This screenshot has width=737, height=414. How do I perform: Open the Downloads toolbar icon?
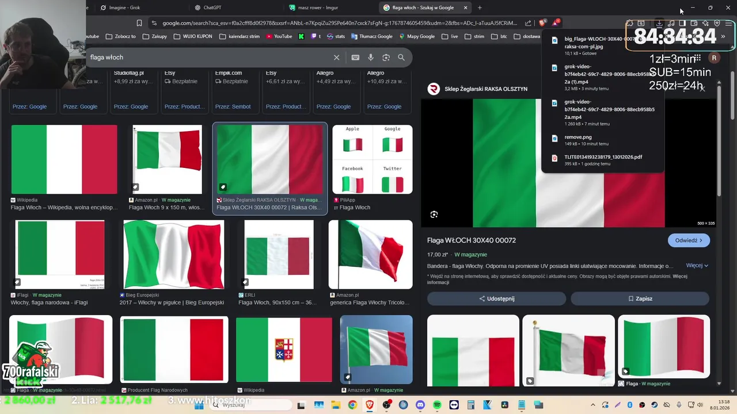coord(659,23)
